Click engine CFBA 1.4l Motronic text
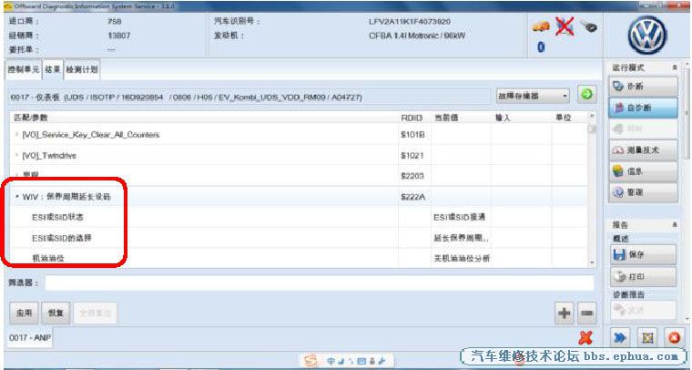This screenshot has height=370, width=692. tap(417, 36)
